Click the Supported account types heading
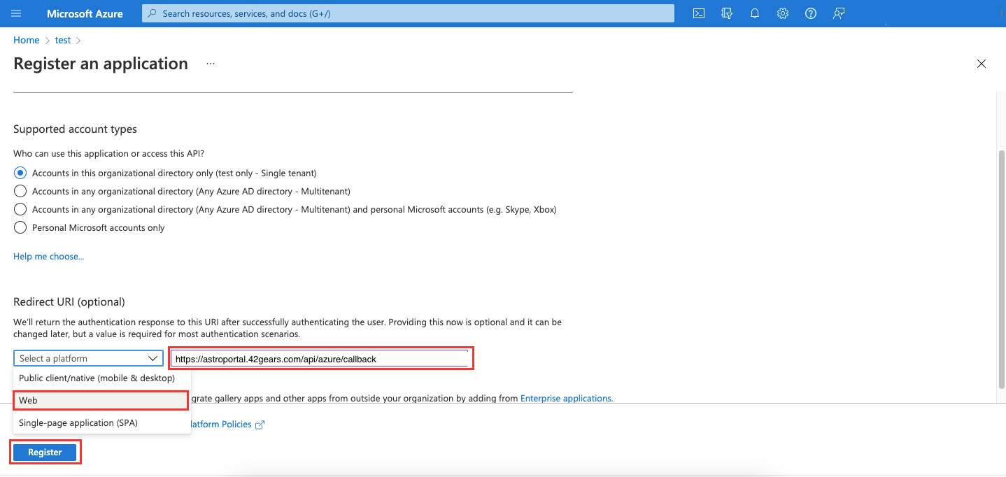This screenshot has height=477, width=1006. (x=75, y=129)
